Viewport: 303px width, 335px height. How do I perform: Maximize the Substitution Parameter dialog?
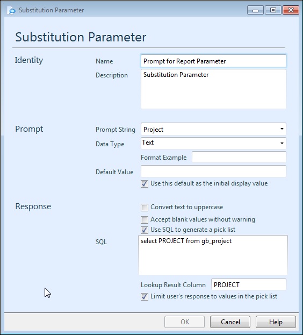tap(273, 10)
